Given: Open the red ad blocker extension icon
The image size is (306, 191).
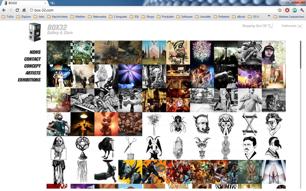Looking at the screenshot, I should pyautogui.click(x=287, y=10).
